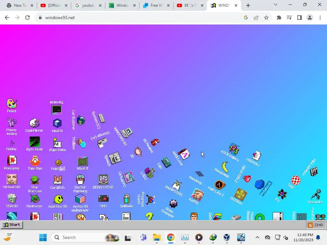Screen dimensions: 327x245
Task: Open a new browser tab with plus button
Action: pyautogui.click(x=248, y=6)
